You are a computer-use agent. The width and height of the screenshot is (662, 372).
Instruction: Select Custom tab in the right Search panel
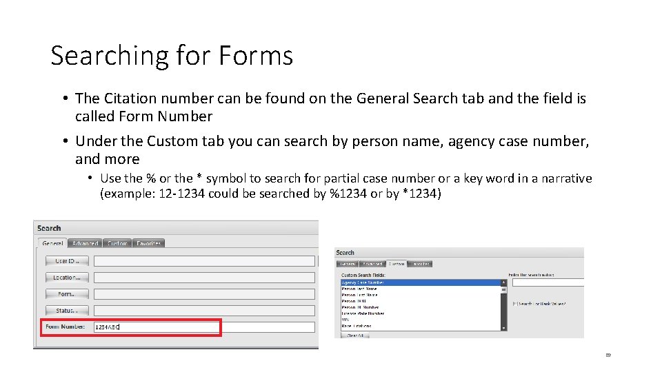pos(397,264)
